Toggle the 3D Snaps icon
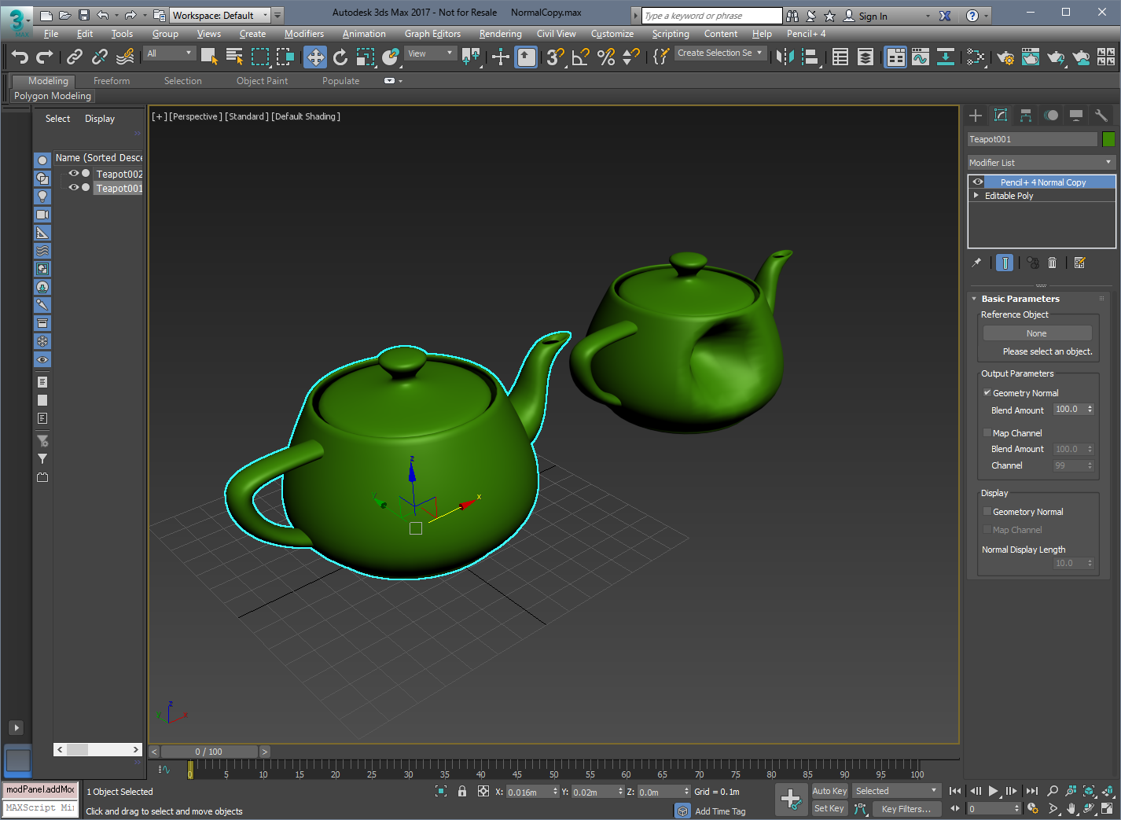Screen dimensions: 1121x820 point(555,57)
